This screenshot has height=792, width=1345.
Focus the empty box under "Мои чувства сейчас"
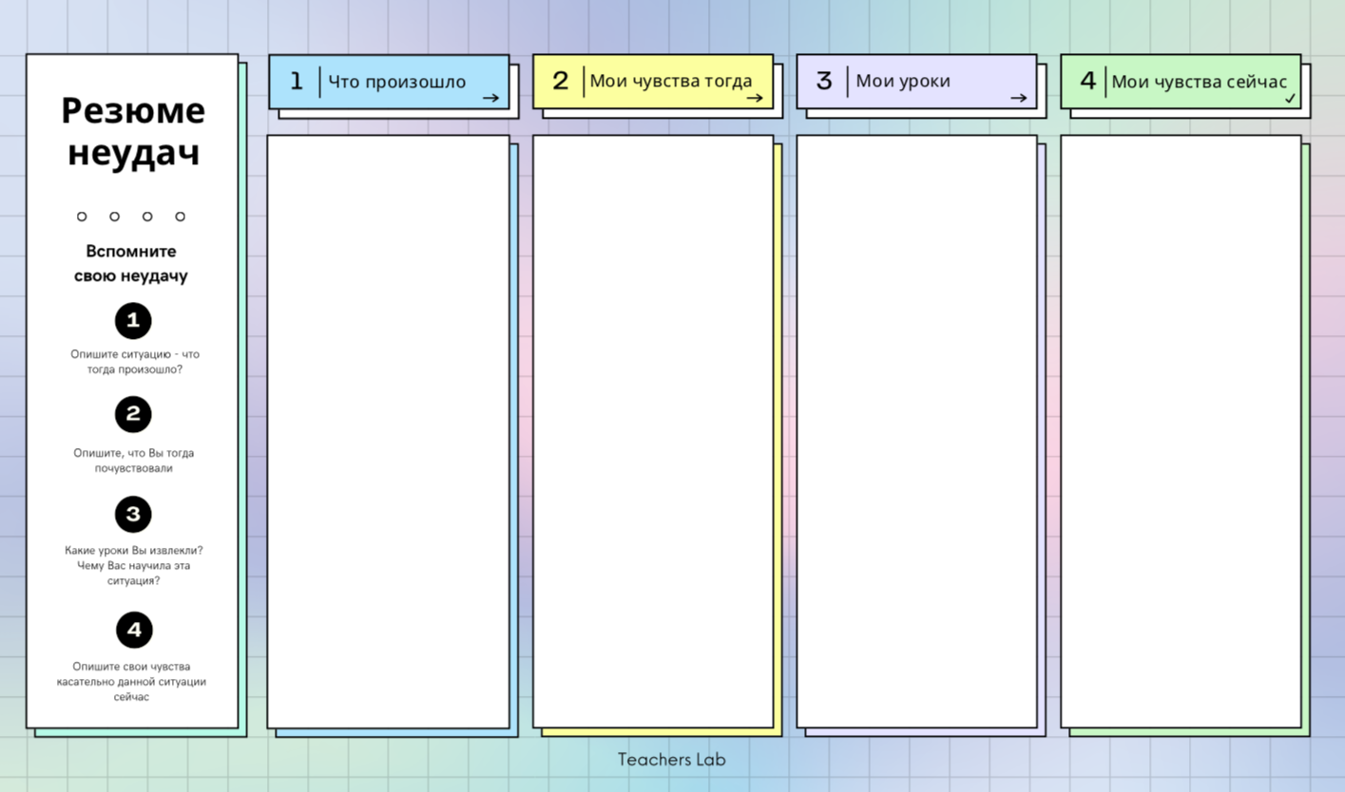pos(1181,432)
